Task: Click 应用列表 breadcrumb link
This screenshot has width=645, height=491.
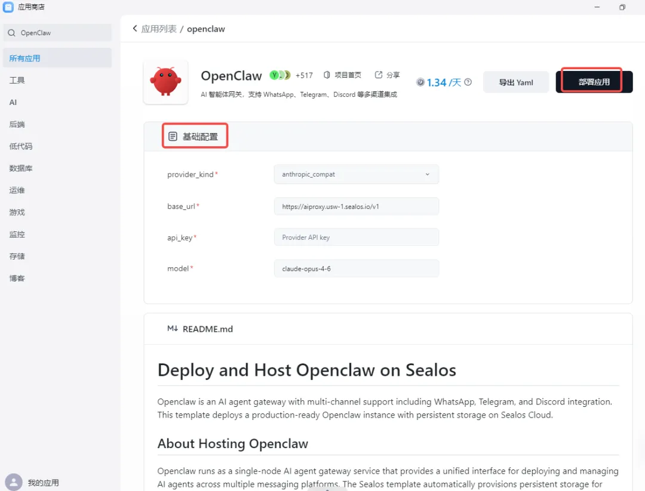Action: coord(159,29)
